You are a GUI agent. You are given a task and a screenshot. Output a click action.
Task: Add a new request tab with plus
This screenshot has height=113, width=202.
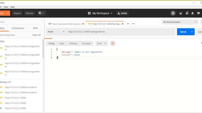pyautogui.click(x=128, y=24)
